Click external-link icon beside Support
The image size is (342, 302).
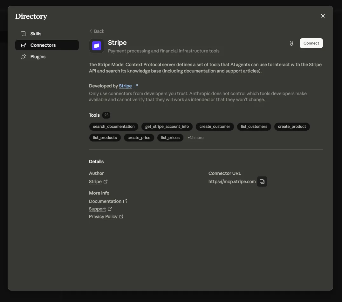point(110,209)
